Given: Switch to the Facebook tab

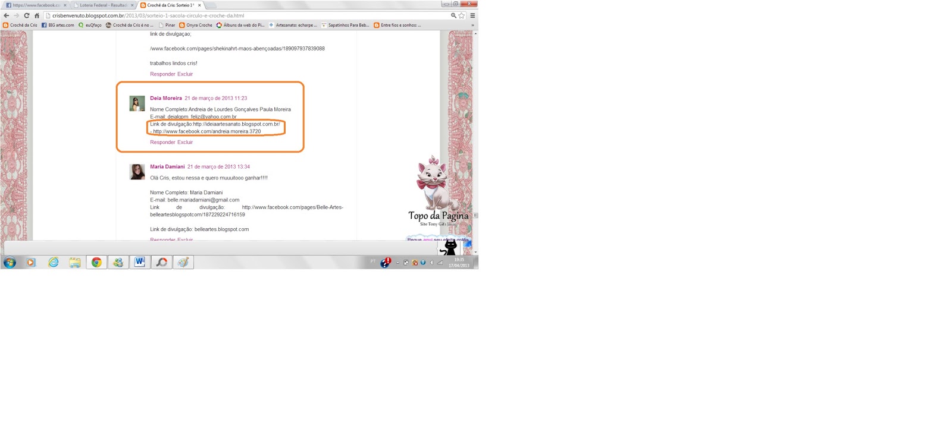Looking at the screenshot, I should [35, 5].
